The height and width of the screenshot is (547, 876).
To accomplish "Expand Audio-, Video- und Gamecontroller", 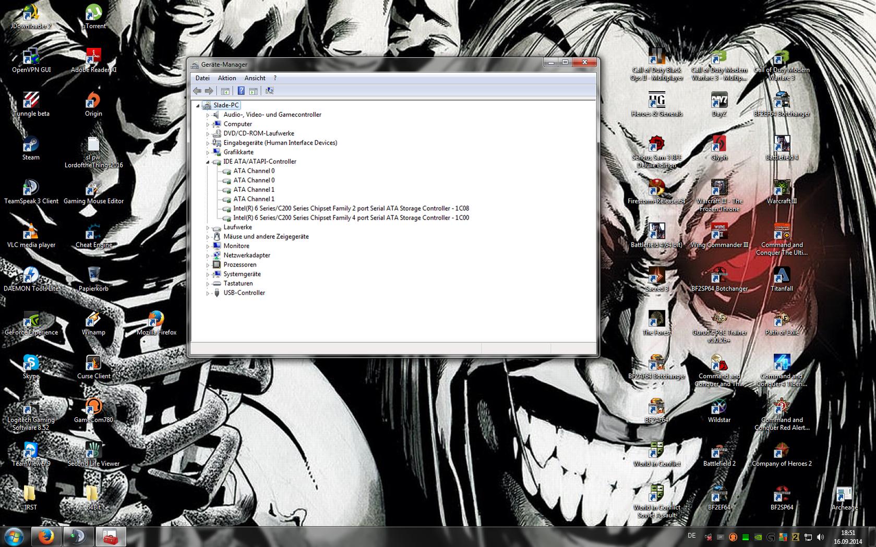I will [208, 115].
